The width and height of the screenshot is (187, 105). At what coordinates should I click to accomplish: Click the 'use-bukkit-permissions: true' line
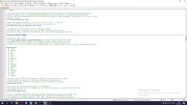(18, 20)
